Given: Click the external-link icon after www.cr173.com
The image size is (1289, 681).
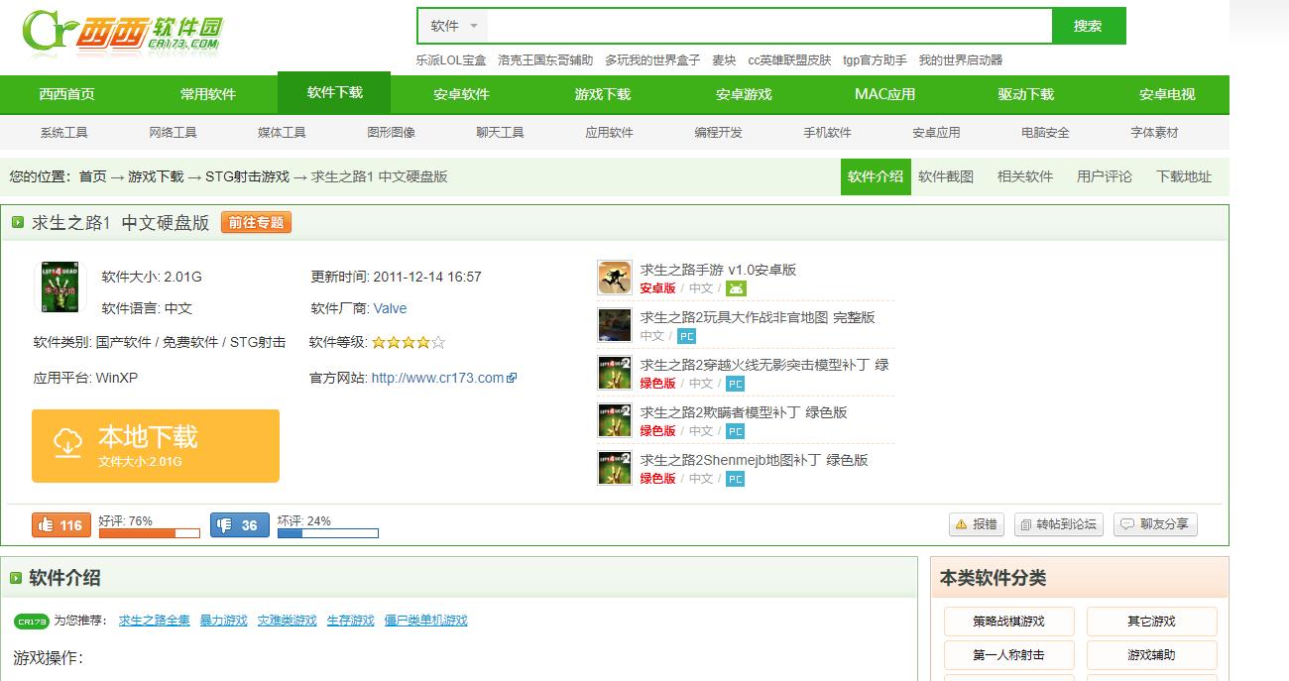Looking at the screenshot, I should point(511,377).
